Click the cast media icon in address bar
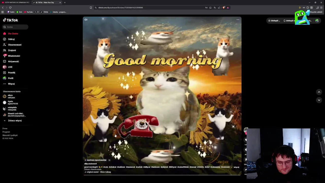 click(210, 8)
